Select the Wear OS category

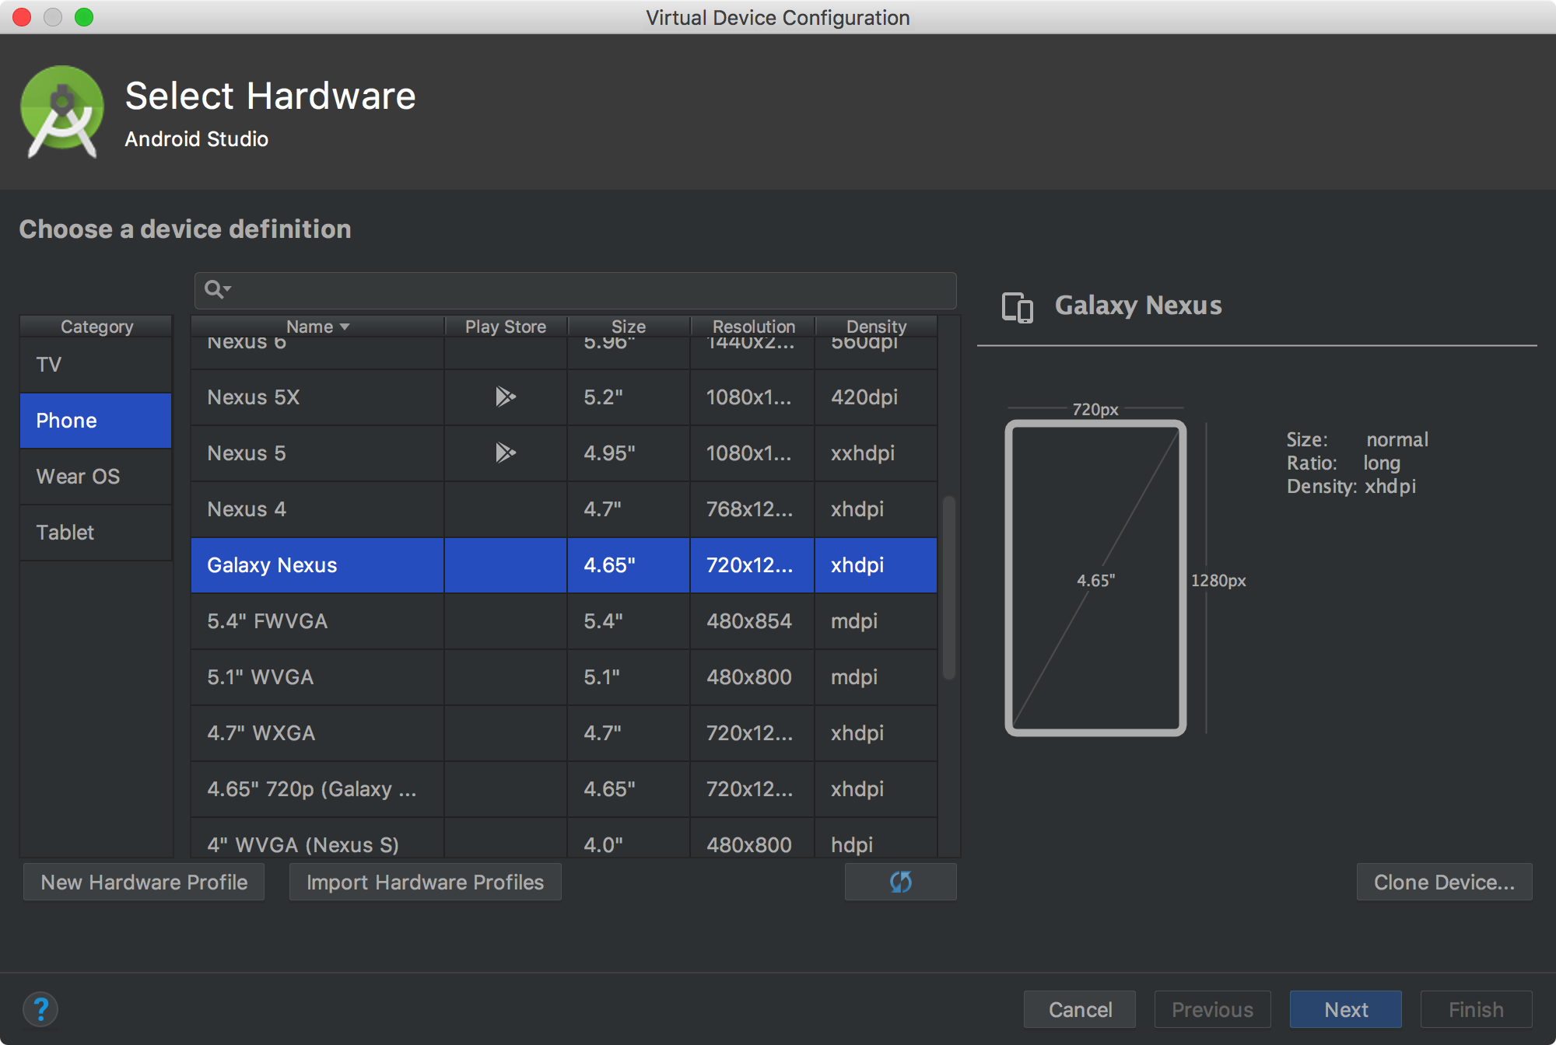click(x=96, y=477)
